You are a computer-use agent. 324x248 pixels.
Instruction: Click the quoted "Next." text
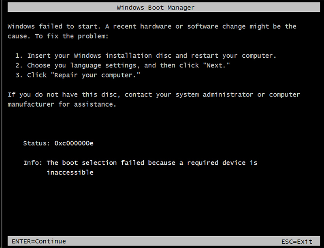coord(216,65)
